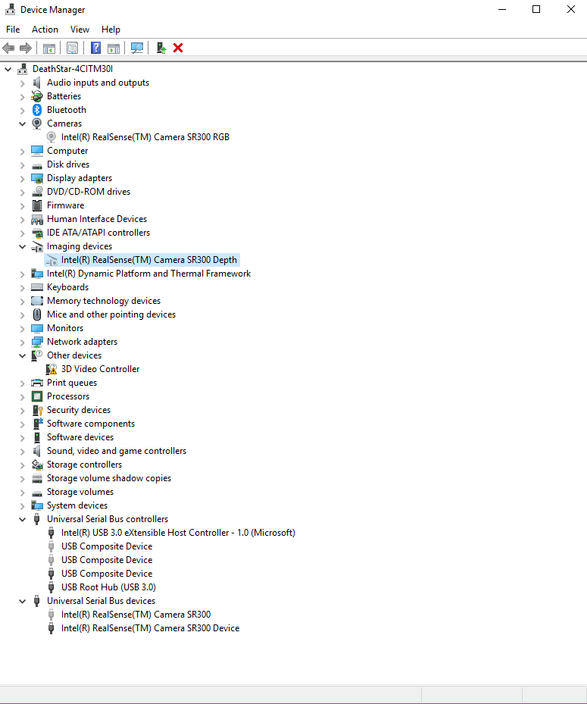Select Intel Dynamic Platform and Thermal Framework
The height and width of the screenshot is (704, 587).
pyautogui.click(x=148, y=274)
